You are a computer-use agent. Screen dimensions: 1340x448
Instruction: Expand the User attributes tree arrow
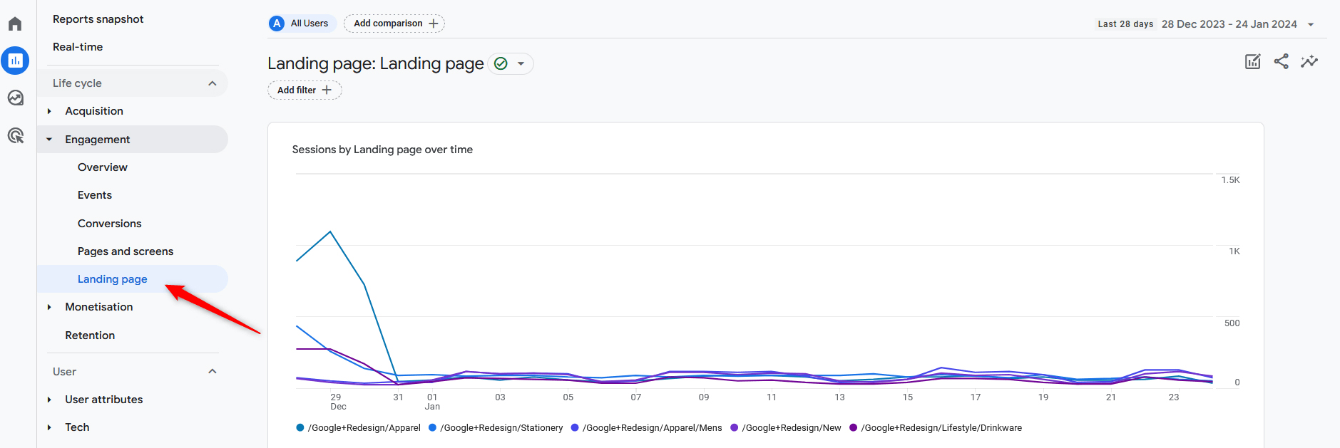click(x=49, y=400)
